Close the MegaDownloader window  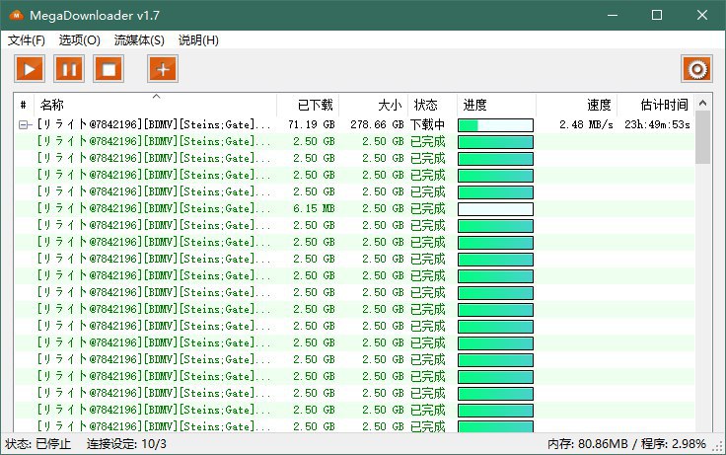[702, 15]
